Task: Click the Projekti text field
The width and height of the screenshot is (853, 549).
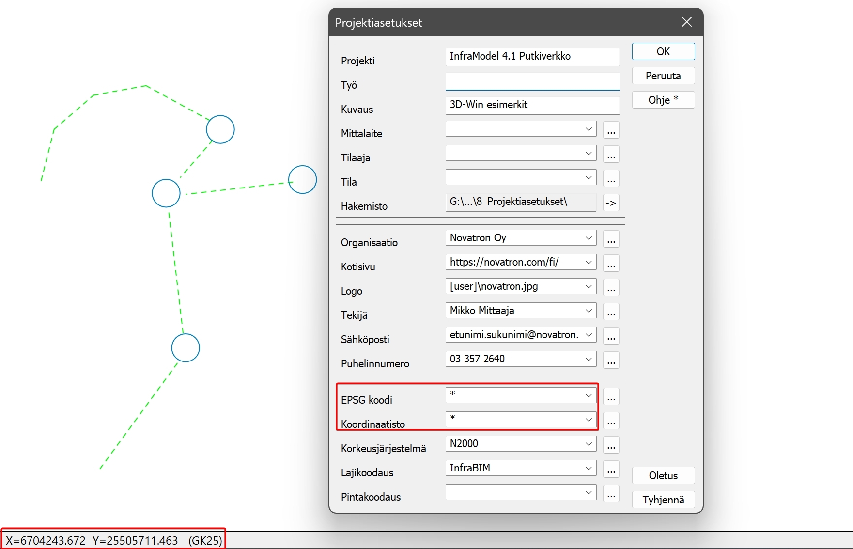Action: coord(532,57)
